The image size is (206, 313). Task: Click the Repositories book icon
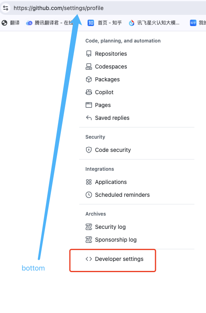[89, 54]
